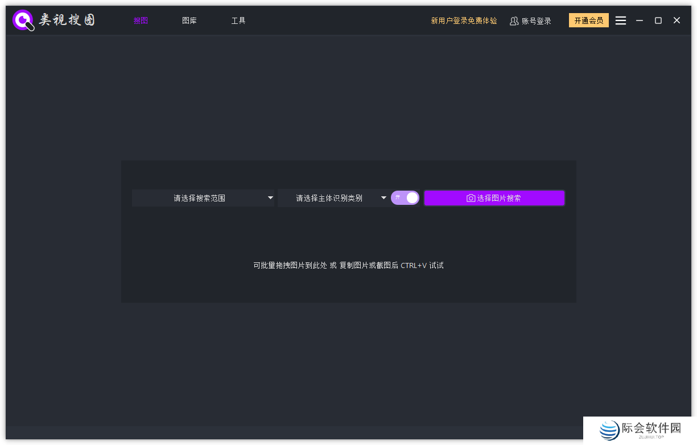Toggle the 开 switch off
697x445 pixels.
pos(405,197)
